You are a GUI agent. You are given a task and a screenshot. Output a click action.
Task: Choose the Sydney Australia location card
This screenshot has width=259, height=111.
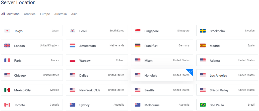click(x=97, y=105)
